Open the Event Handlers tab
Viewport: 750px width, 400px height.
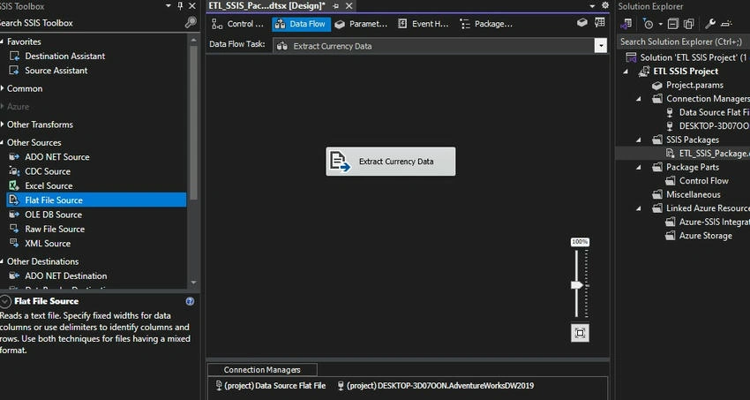[424, 24]
